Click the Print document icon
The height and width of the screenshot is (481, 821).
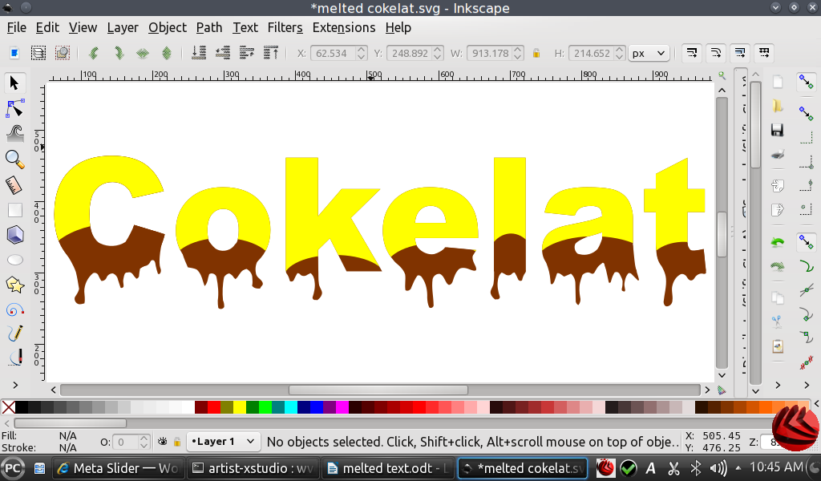click(778, 154)
